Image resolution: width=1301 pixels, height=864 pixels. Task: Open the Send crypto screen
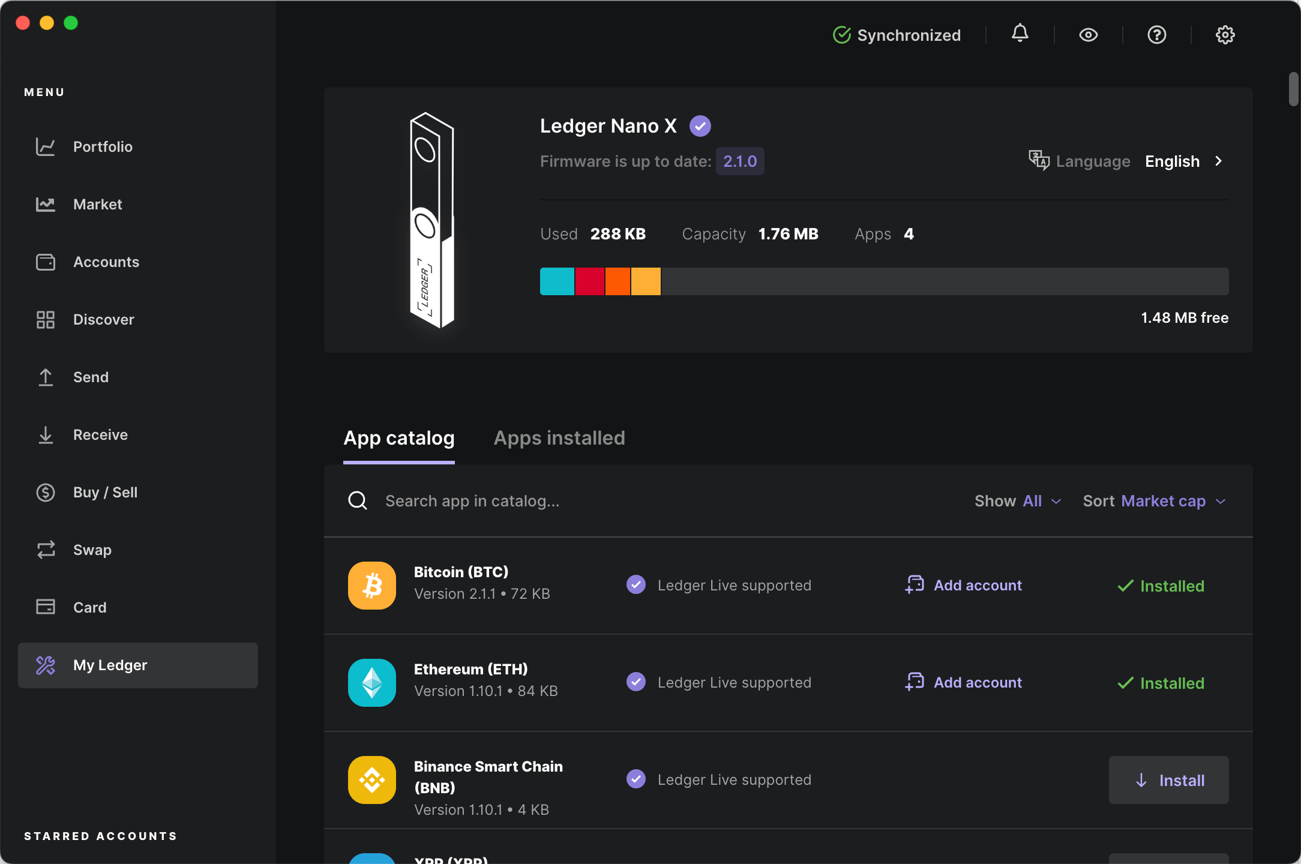[x=91, y=377]
